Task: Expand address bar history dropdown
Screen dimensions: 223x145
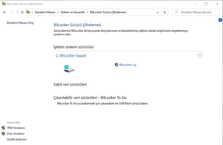Action: coord(158,13)
